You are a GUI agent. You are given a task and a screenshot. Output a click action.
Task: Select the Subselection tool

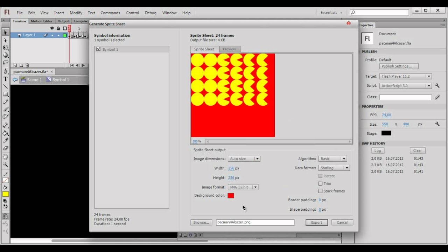(5, 40)
